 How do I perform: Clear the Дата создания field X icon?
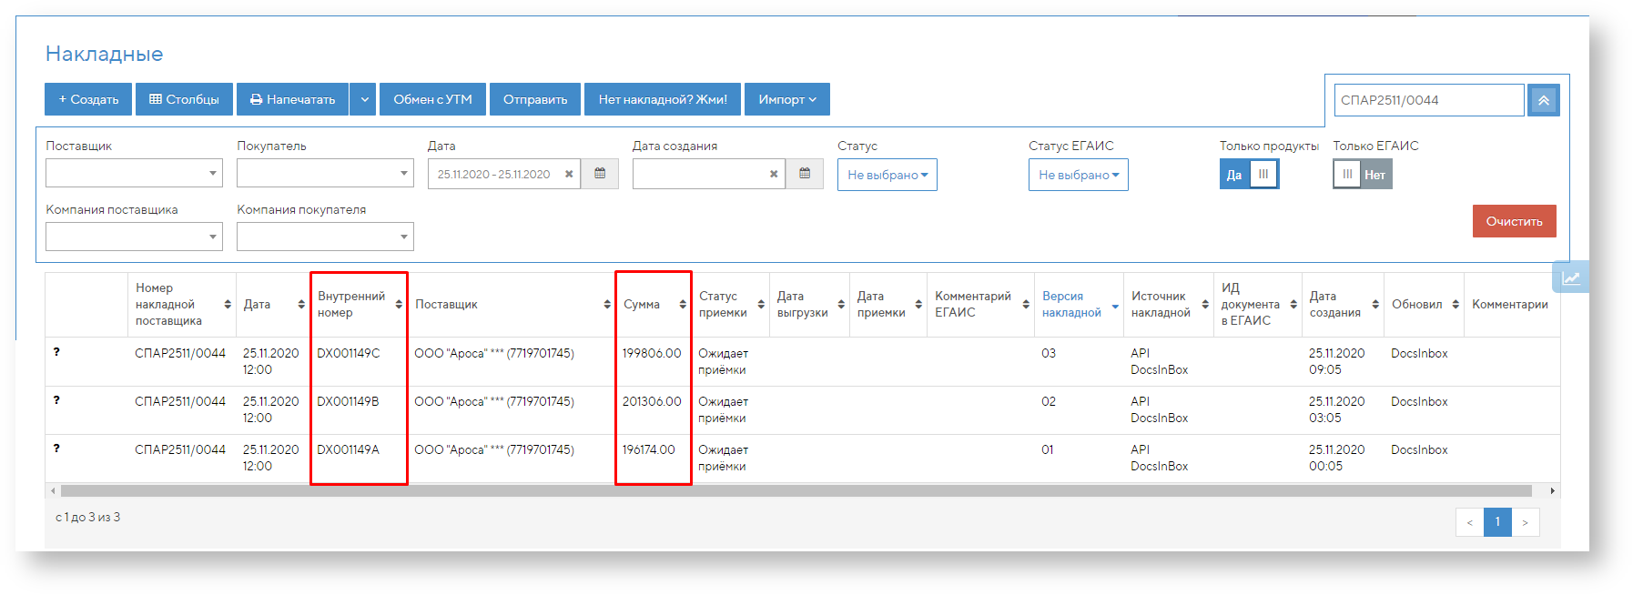pos(774,174)
